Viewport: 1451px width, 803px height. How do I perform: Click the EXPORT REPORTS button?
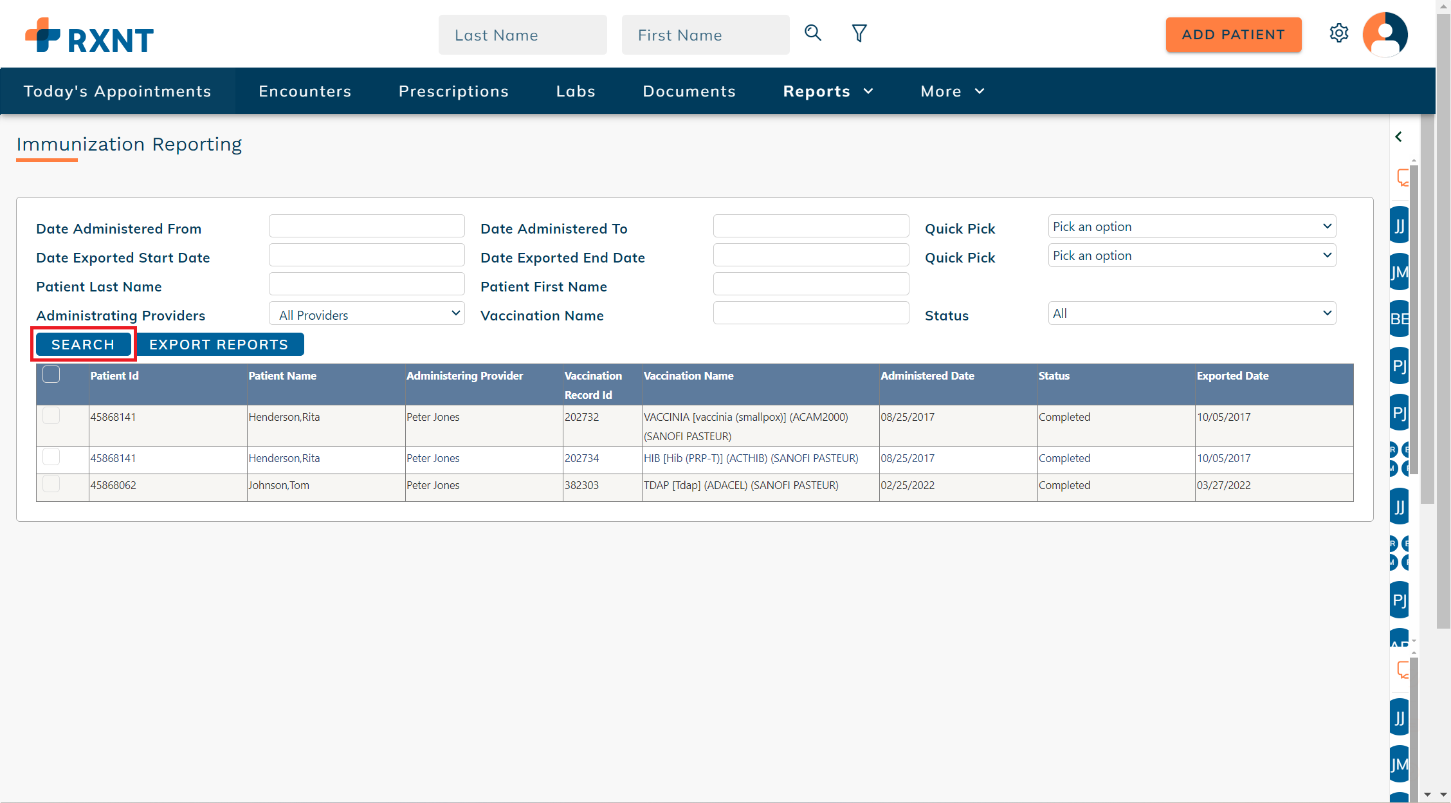coord(220,344)
